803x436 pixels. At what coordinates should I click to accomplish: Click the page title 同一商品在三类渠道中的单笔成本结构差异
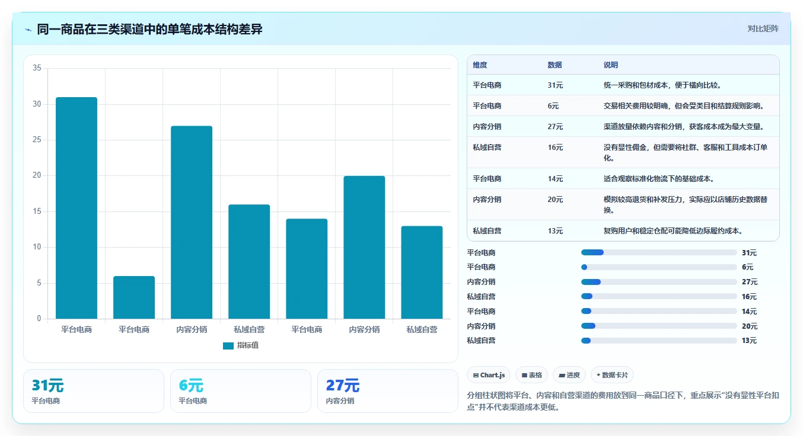click(x=149, y=29)
